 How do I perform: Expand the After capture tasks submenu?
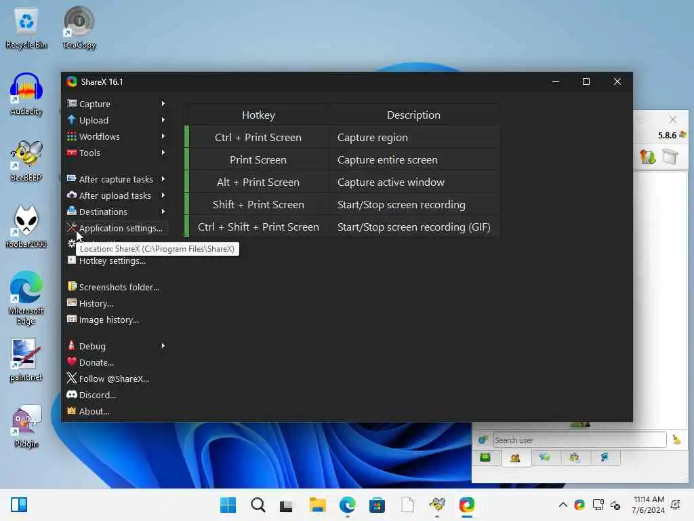[163, 179]
